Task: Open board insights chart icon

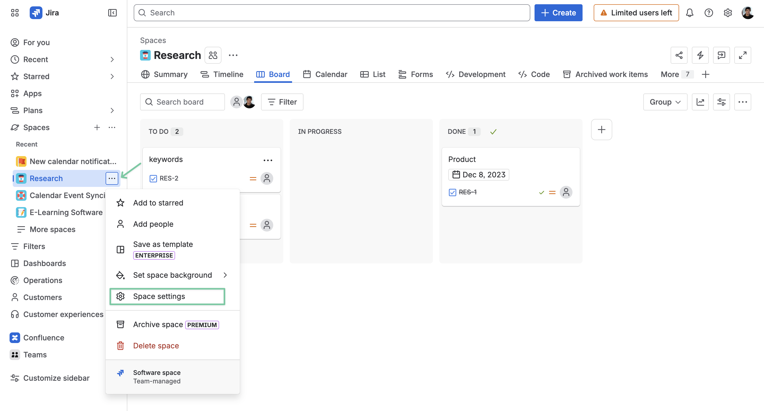Action: (700, 102)
